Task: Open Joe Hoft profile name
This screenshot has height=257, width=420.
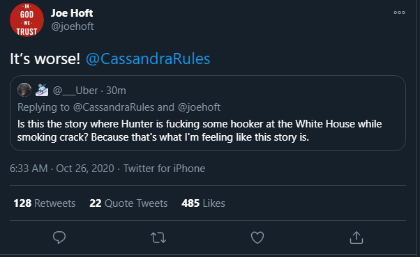Action: (72, 13)
